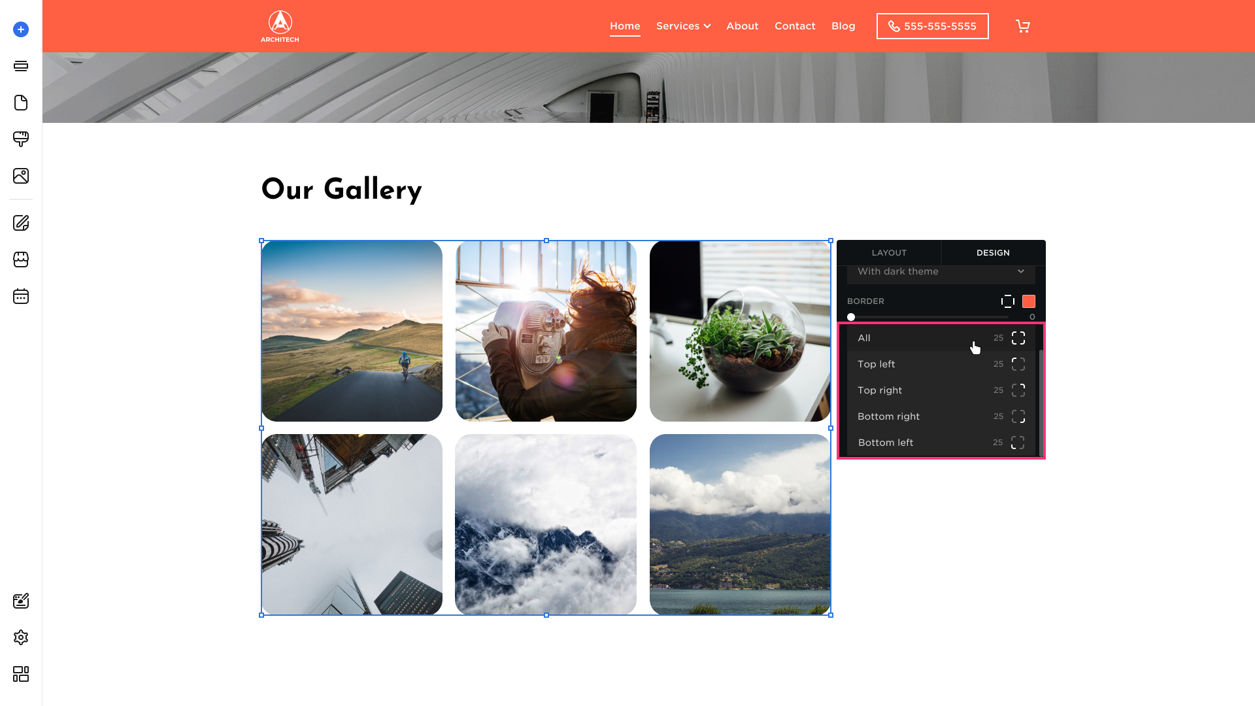This screenshot has height=706, width=1255.
Task: Click the 555-555-5555 phone button
Action: (x=933, y=26)
